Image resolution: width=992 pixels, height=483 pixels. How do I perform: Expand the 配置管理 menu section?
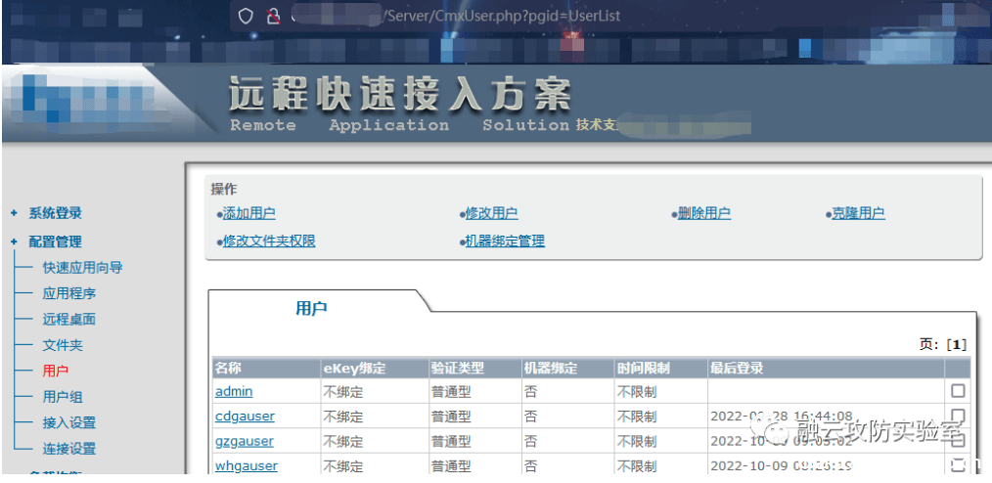[55, 242]
